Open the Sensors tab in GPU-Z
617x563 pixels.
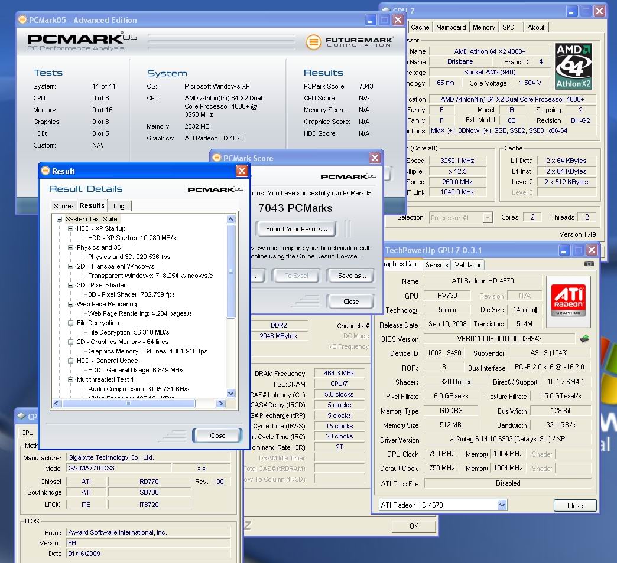click(x=437, y=265)
